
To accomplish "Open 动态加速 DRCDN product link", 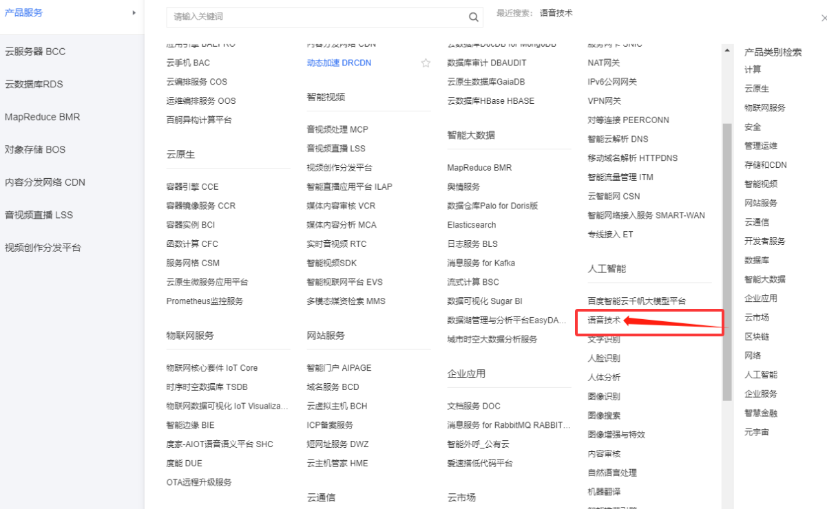I will [x=339, y=63].
